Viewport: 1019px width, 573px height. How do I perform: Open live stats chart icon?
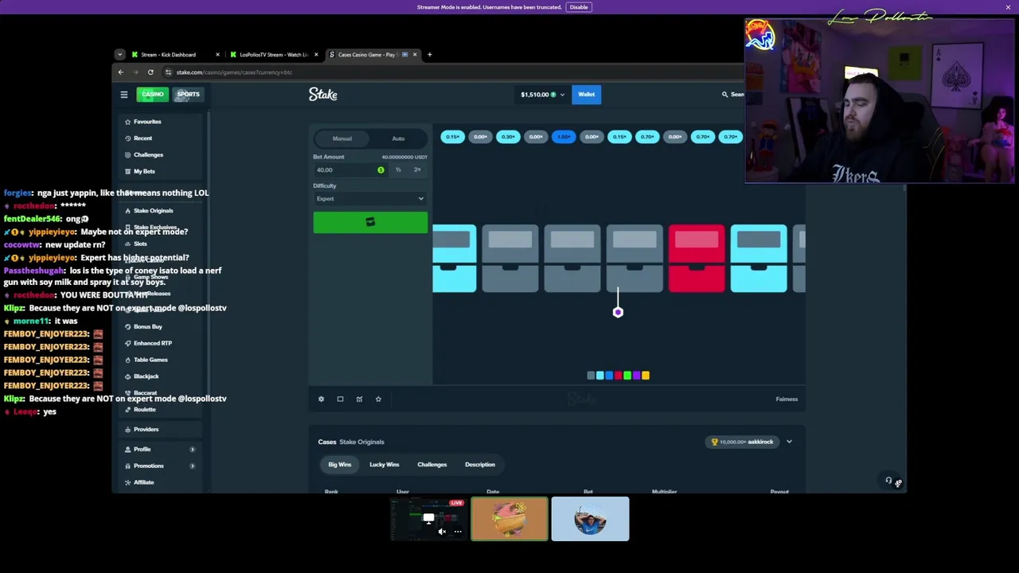359,399
